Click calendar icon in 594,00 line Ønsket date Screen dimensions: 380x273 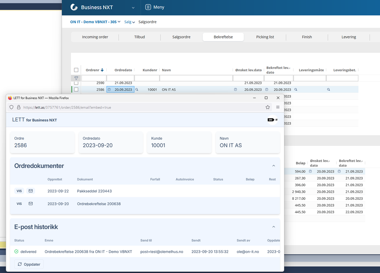point(310,171)
